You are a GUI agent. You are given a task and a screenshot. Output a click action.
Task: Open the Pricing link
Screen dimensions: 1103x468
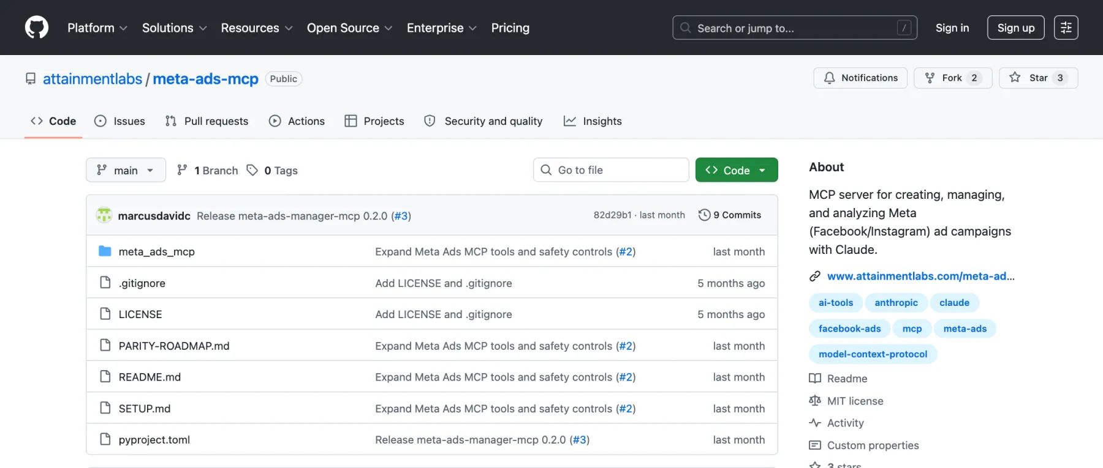(x=510, y=28)
